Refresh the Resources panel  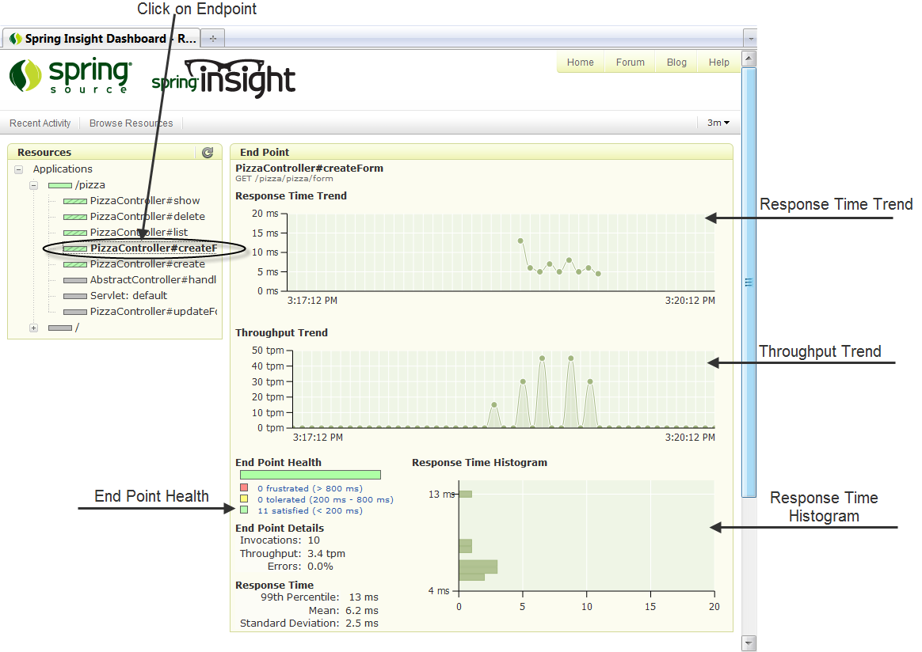pyautogui.click(x=208, y=153)
